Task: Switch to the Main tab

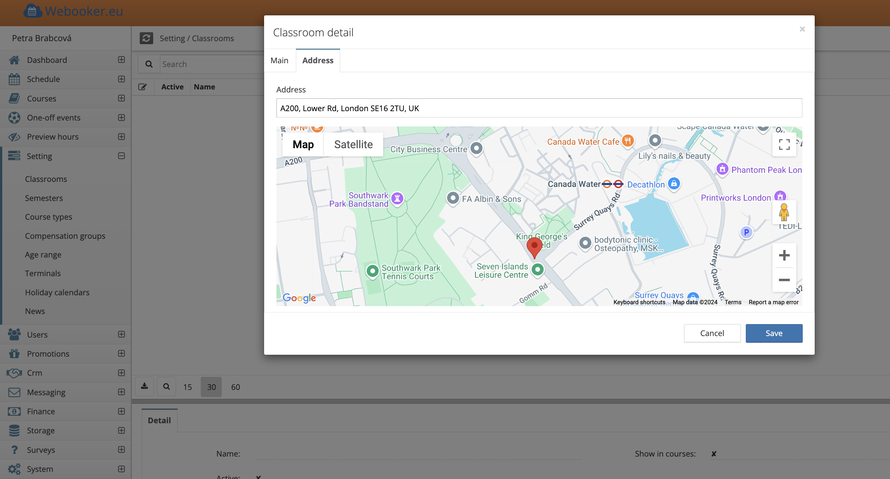Action: (x=279, y=60)
